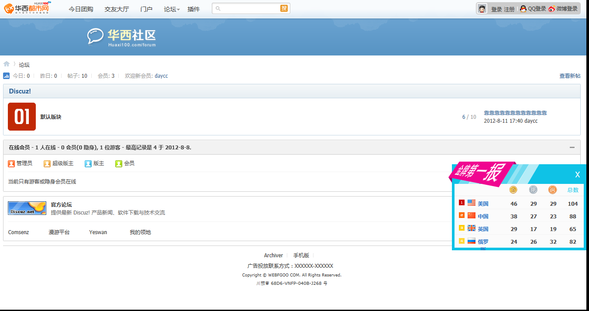
Task: Click the red 01 forum icon
Action: click(x=22, y=117)
